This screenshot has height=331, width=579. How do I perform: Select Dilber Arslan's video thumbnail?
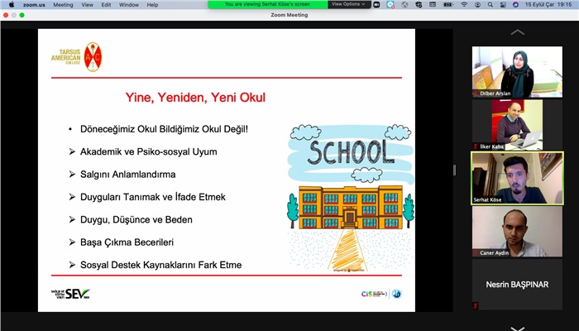click(x=517, y=72)
